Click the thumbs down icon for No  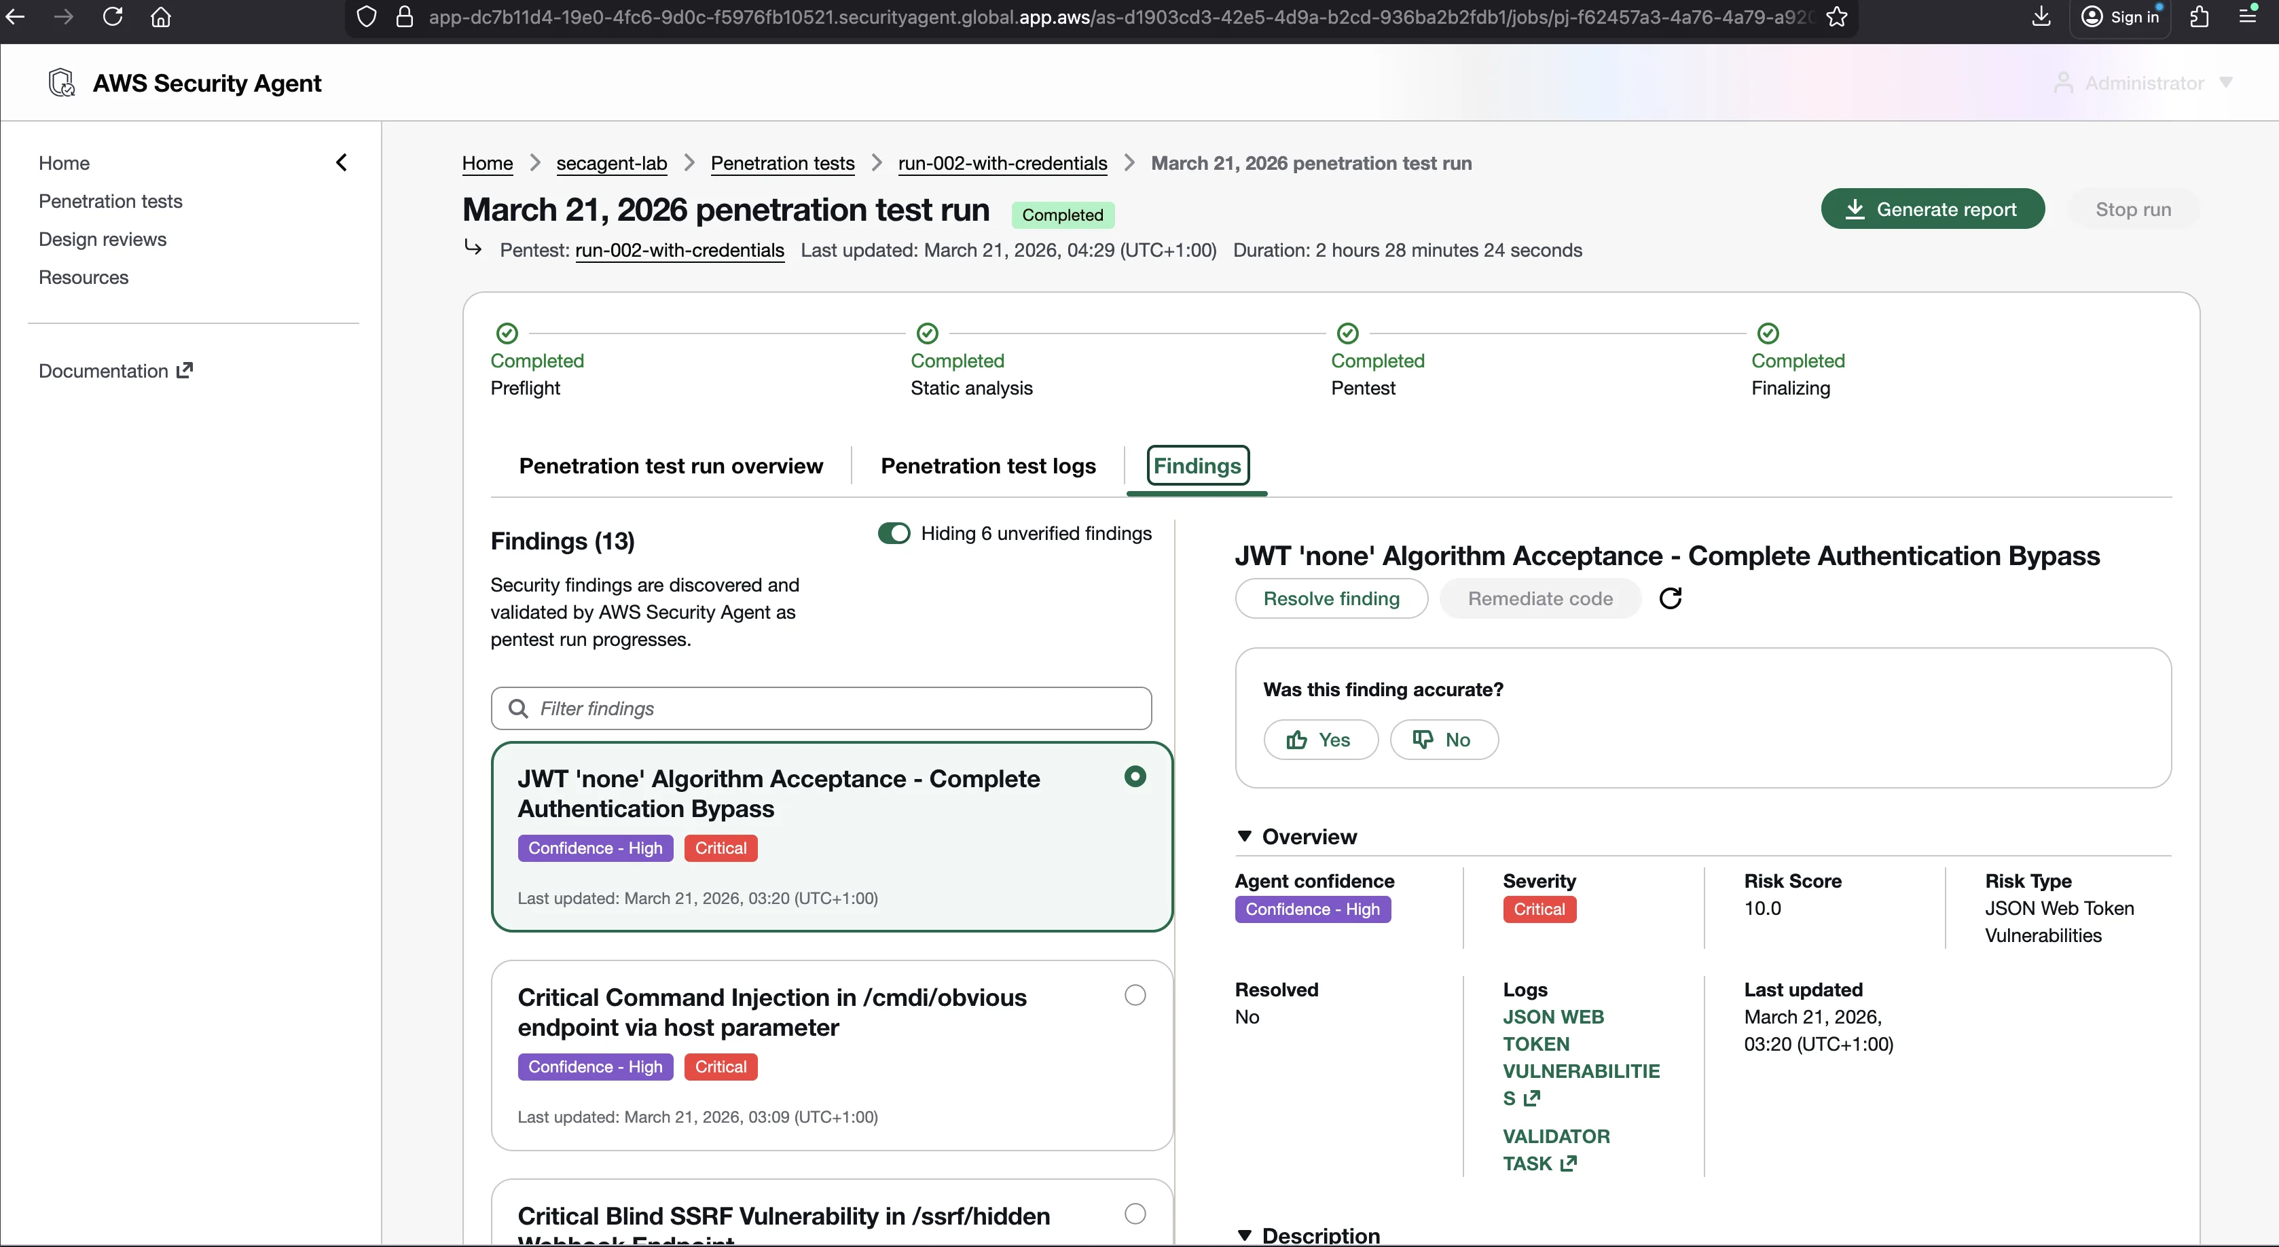pyautogui.click(x=1423, y=740)
